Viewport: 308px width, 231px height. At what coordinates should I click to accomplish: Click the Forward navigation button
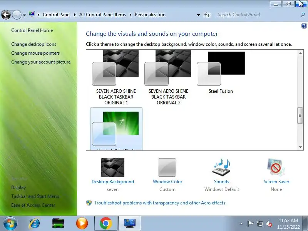click(17, 15)
